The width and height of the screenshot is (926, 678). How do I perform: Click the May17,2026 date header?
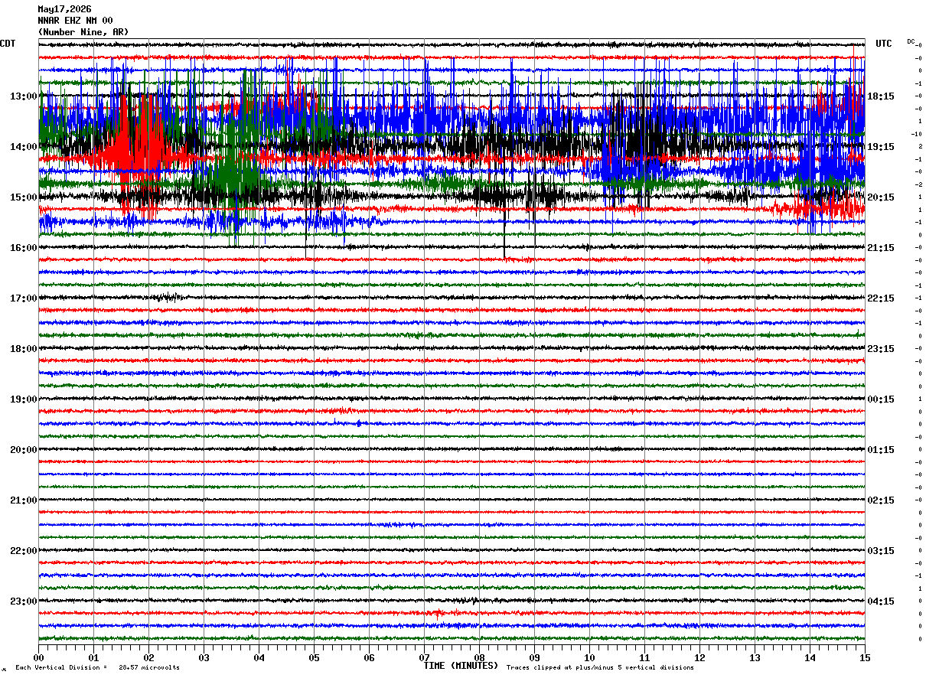[64, 9]
